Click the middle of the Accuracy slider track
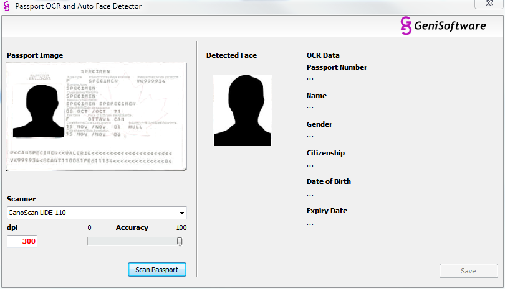Viewport: 505px width, 289px height. point(134,241)
